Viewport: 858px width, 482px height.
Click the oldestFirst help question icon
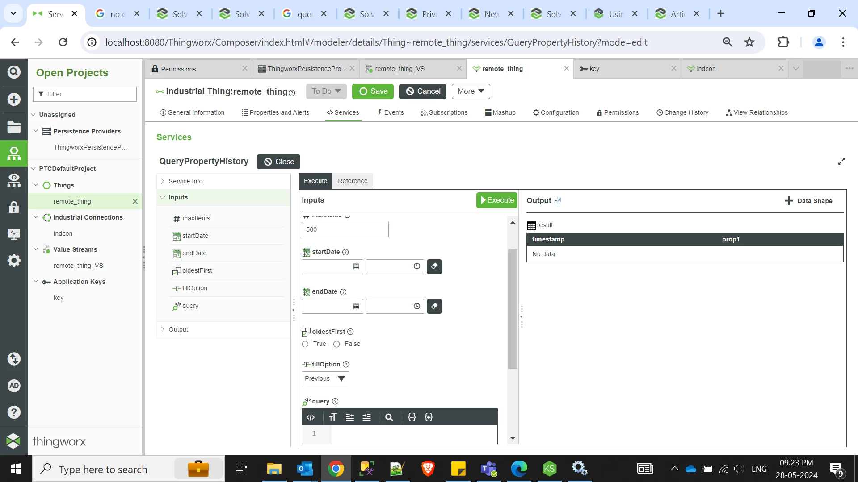[350, 332]
